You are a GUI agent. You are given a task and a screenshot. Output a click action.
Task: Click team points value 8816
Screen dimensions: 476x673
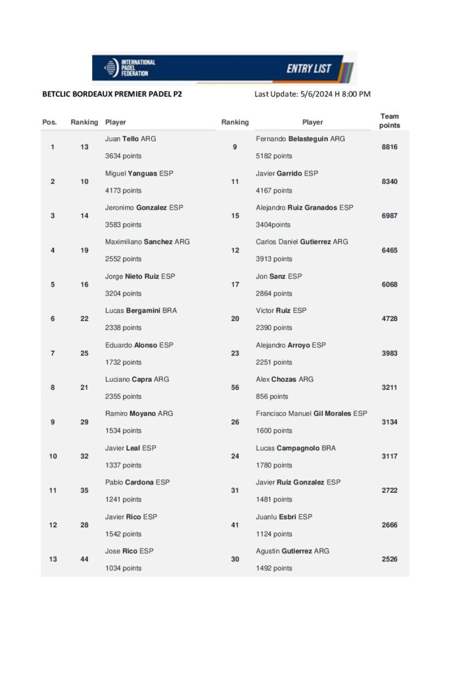click(x=389, y=147)
